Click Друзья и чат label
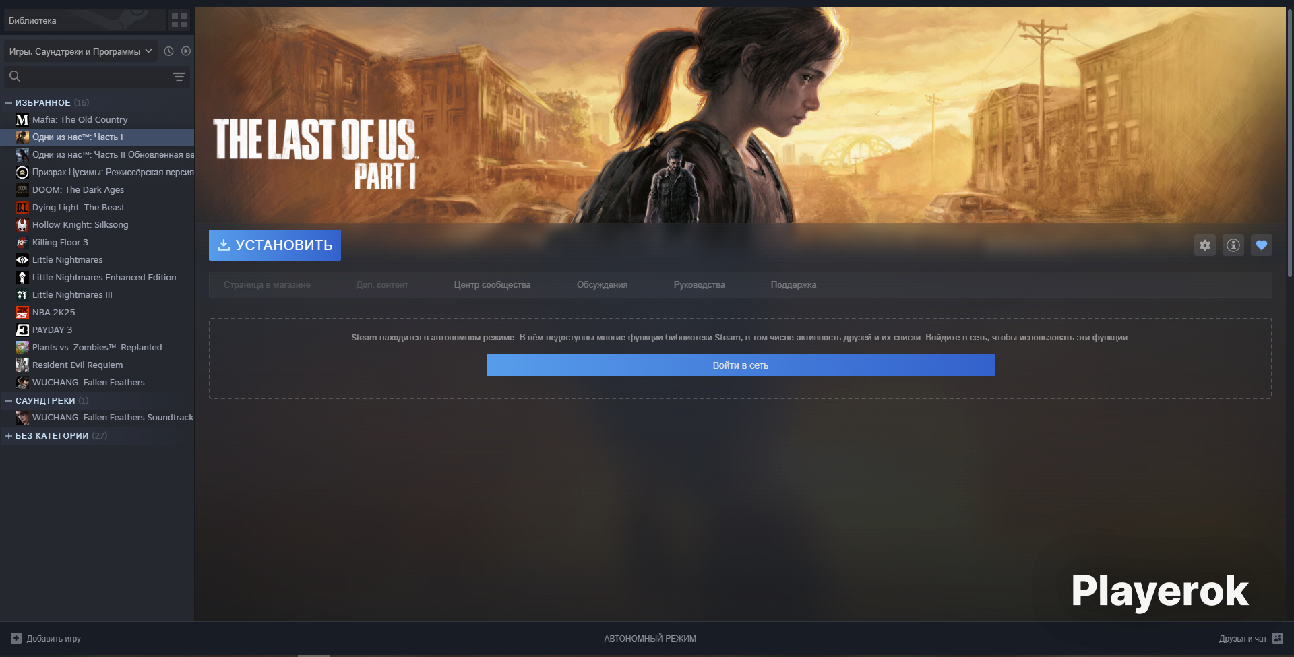 [1243, 639]
